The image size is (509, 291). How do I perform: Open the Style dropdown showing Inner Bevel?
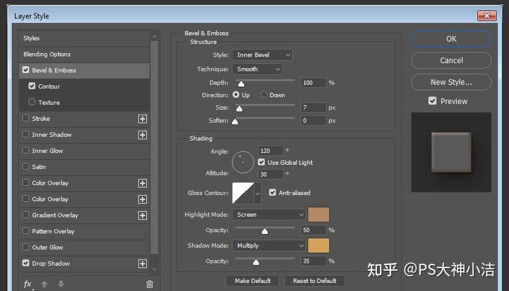point(262,54)
